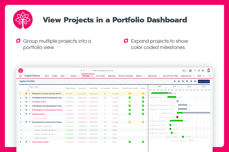
Task: Click the % Complete column header
Action: (x=105, y=88)
